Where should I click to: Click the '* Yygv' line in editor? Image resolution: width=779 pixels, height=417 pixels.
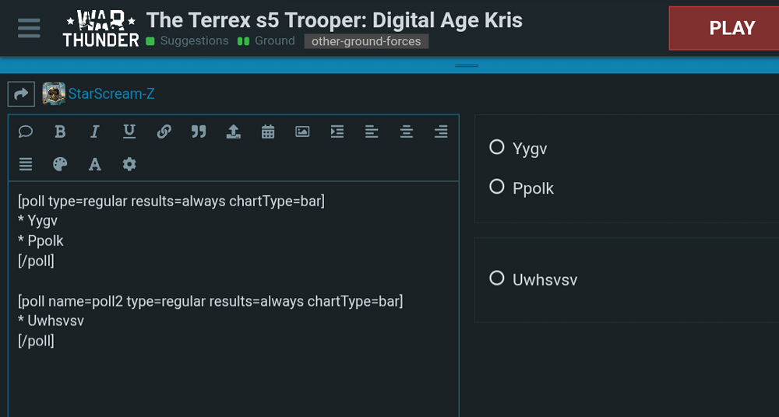point(37,221)
